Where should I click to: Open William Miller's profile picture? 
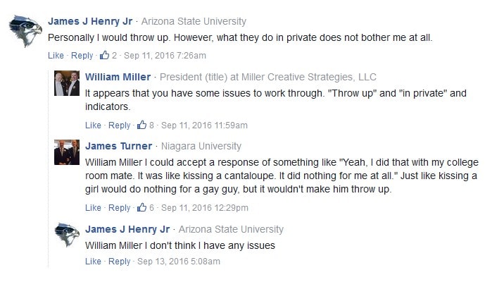[67, 83]
